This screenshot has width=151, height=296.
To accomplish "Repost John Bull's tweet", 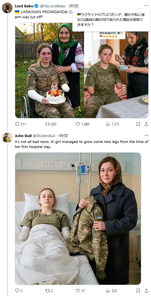I will coord(49,291).
